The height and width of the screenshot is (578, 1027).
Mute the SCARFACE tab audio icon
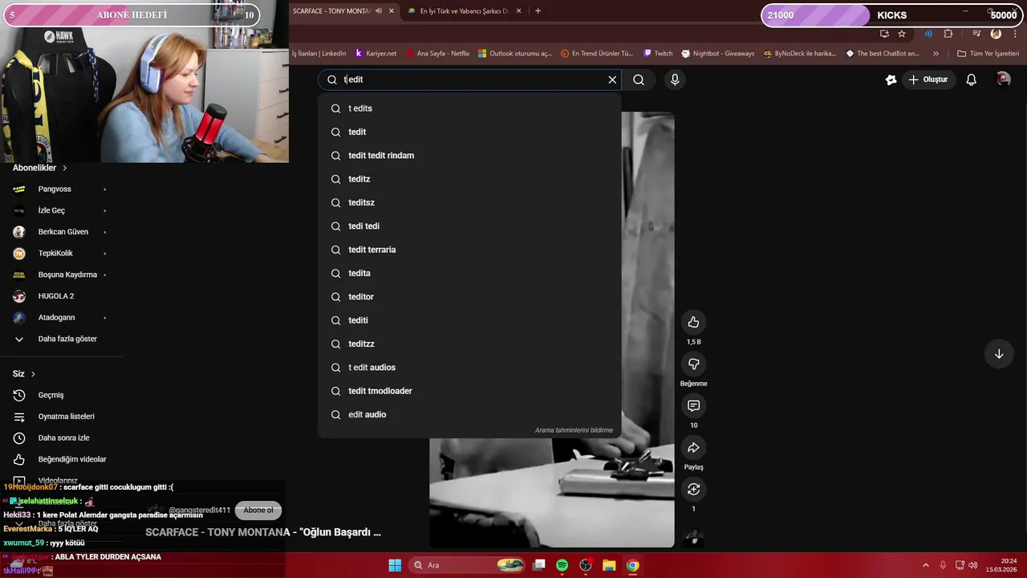378,11
